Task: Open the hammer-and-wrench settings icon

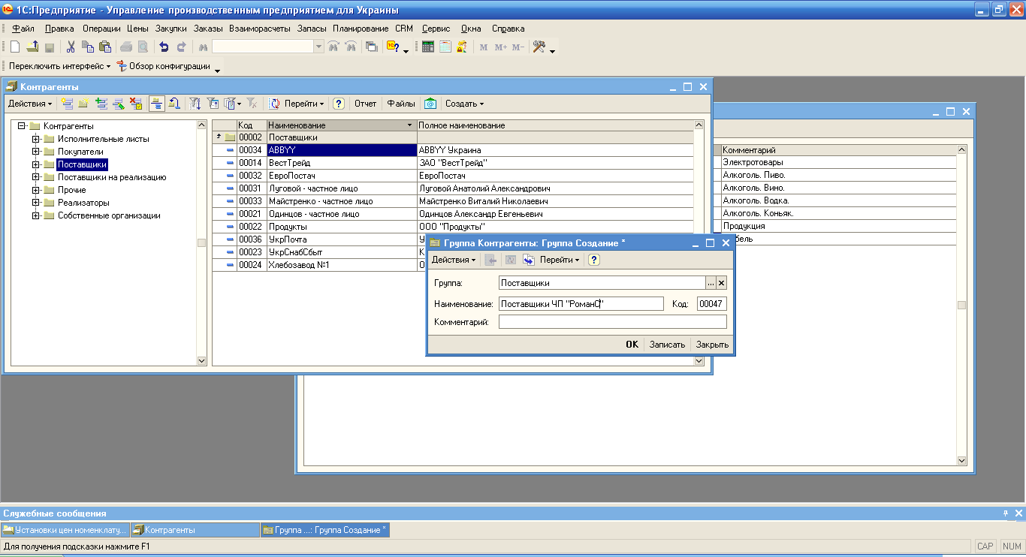Action: (x=539, y=47)
